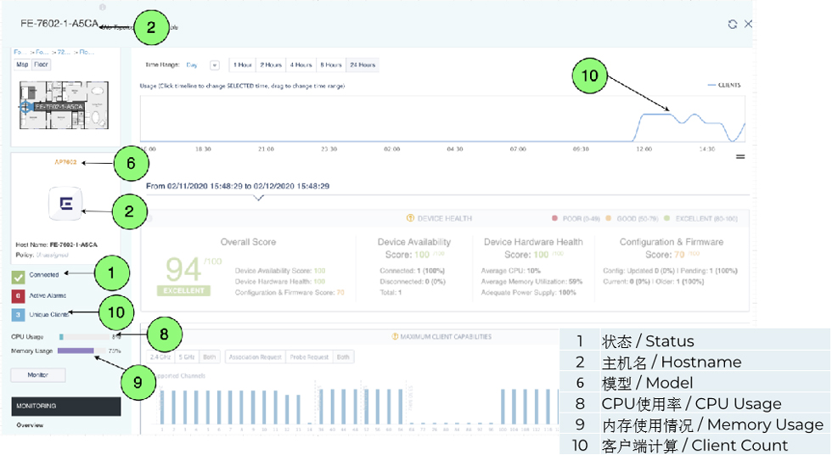Select the 5 GHz band filter
This screenshot has height=455, width=832.
pos(186,357)
